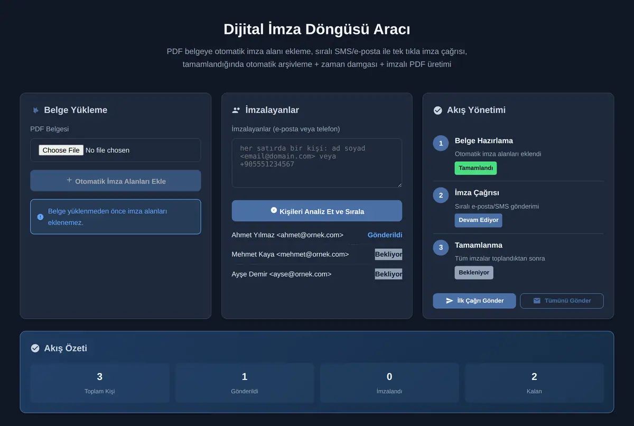Click İlk Çağrı Gönder button

click(474, 301)
